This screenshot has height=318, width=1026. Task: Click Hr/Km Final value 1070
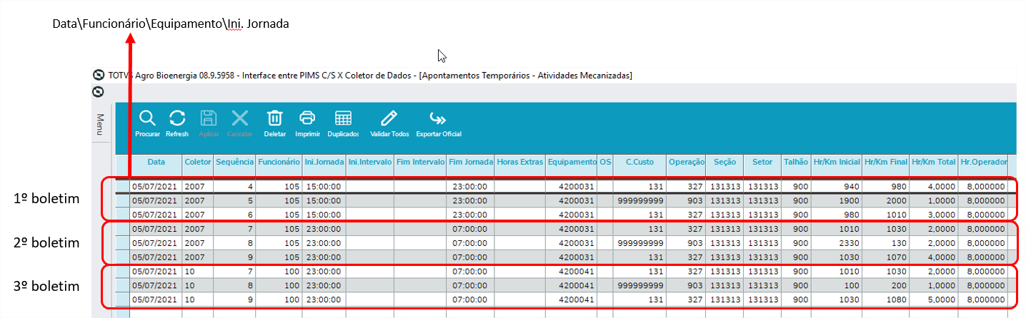click(886, 257)
